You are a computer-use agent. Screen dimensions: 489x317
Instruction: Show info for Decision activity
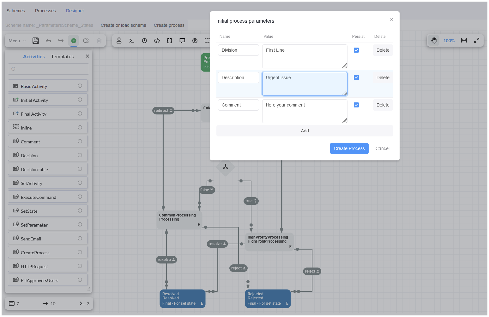pos(80,155)
